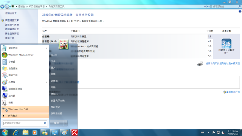Click the muted volume speaker tray icon

click(223, 133)
